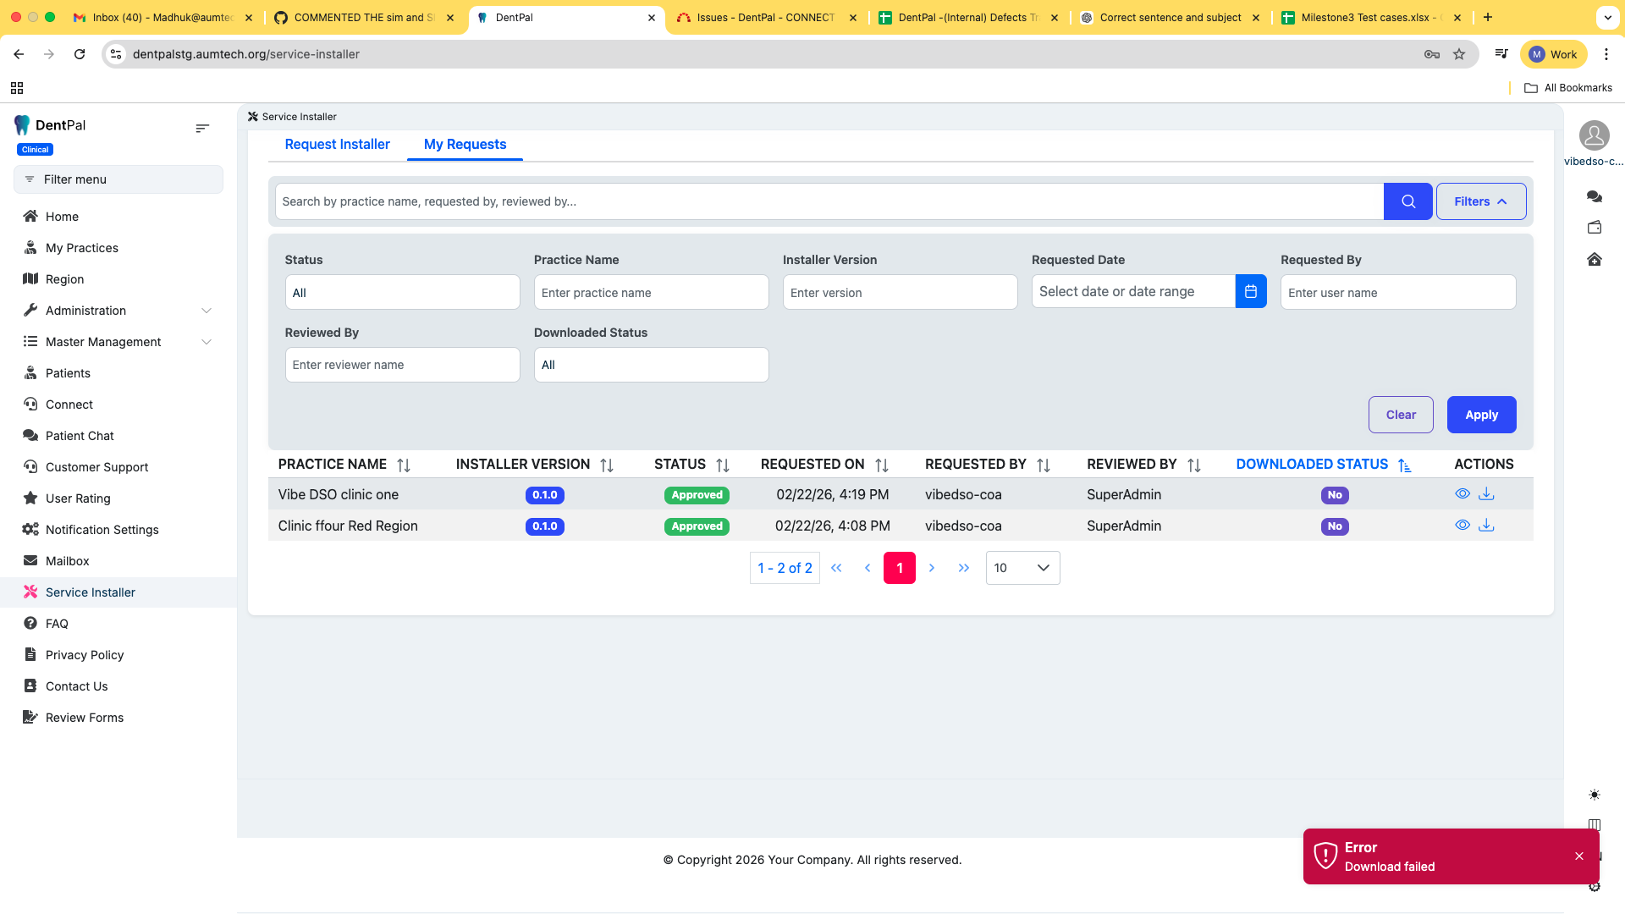Open the Requested Date calendar picker
The width and height of the screenshot is (1625, 914).
(x=1250, y=292)
